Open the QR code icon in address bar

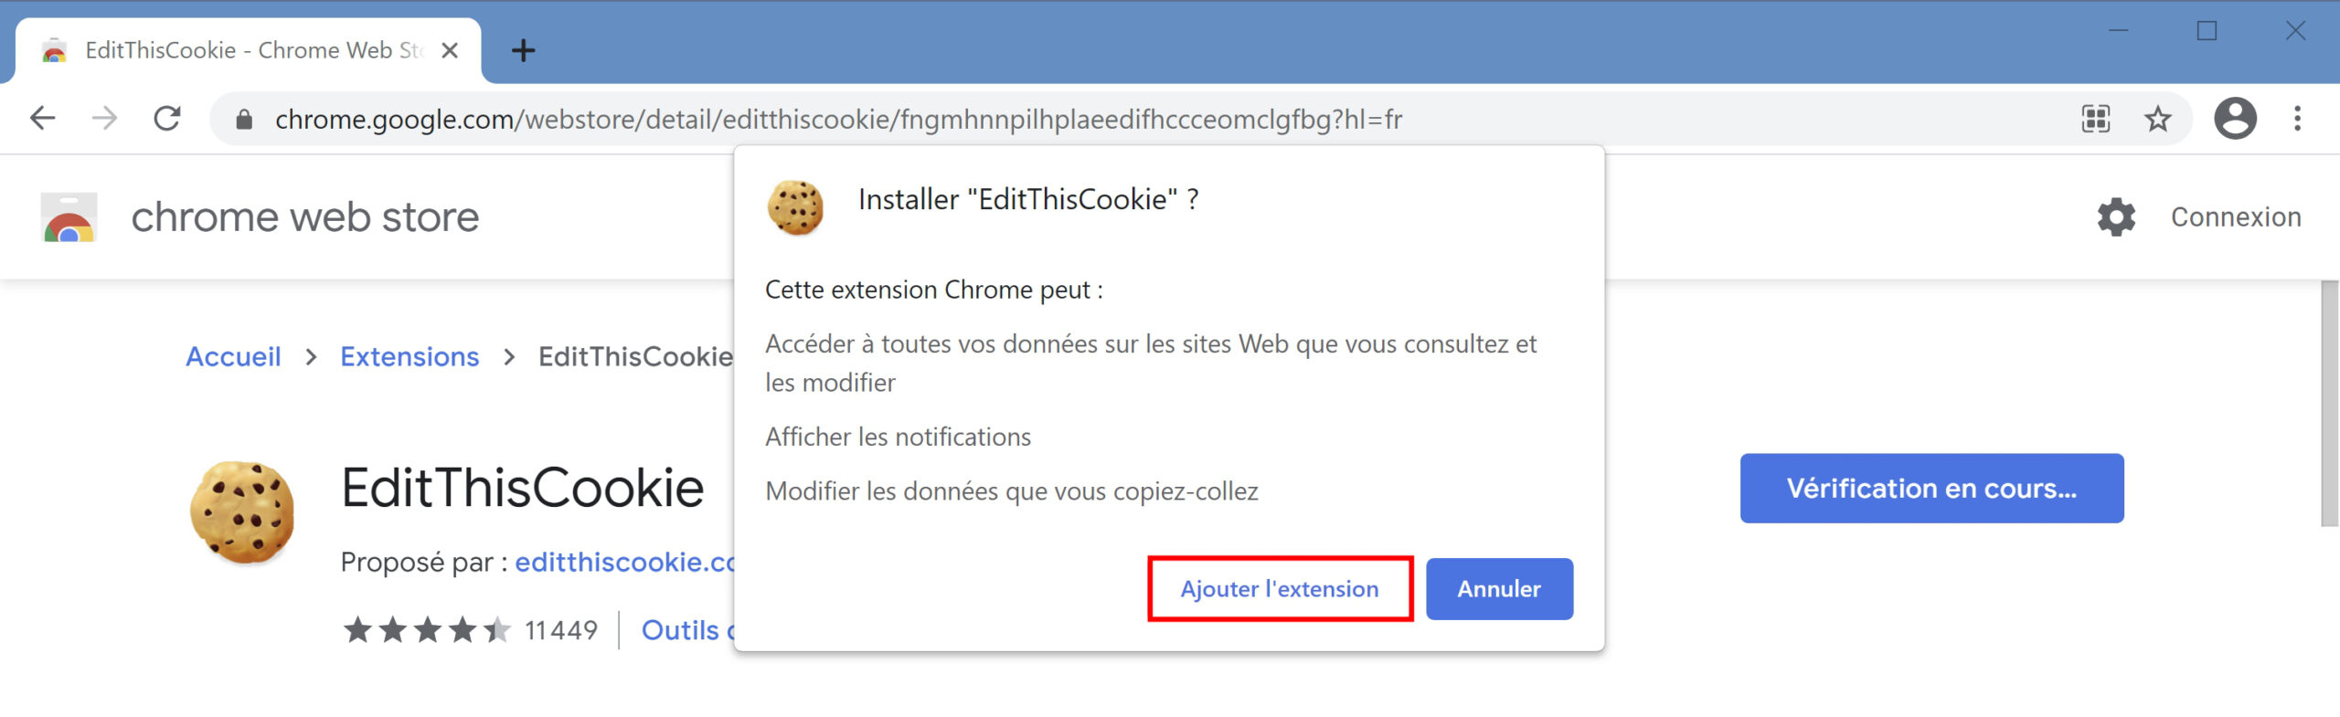[x=2096, y=119]
